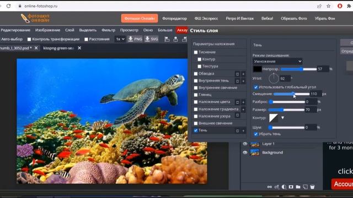Reload the page with browser refresh icon
The width and height of the screenshot is (353, 198).
point(9,6)
